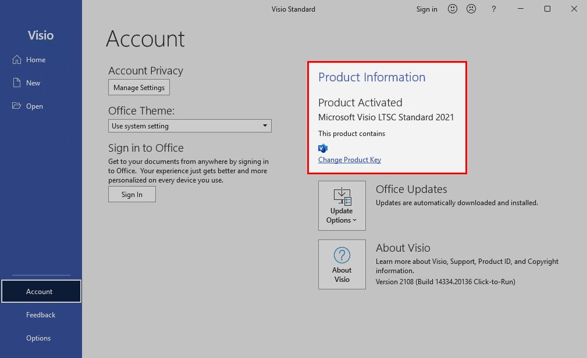Click the Version 2108 build text
The image size is (587, 358).
pos(446,282)
